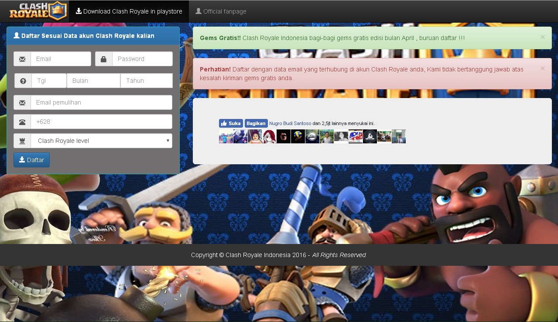Focus the Bulan month field

coord(93,81)
